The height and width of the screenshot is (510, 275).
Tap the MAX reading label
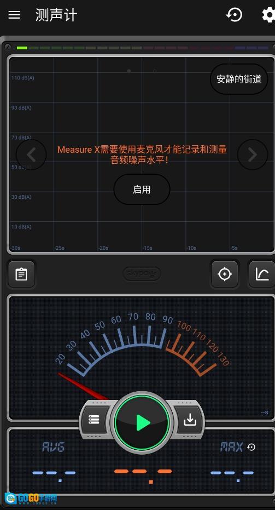(x=231, y=447)
